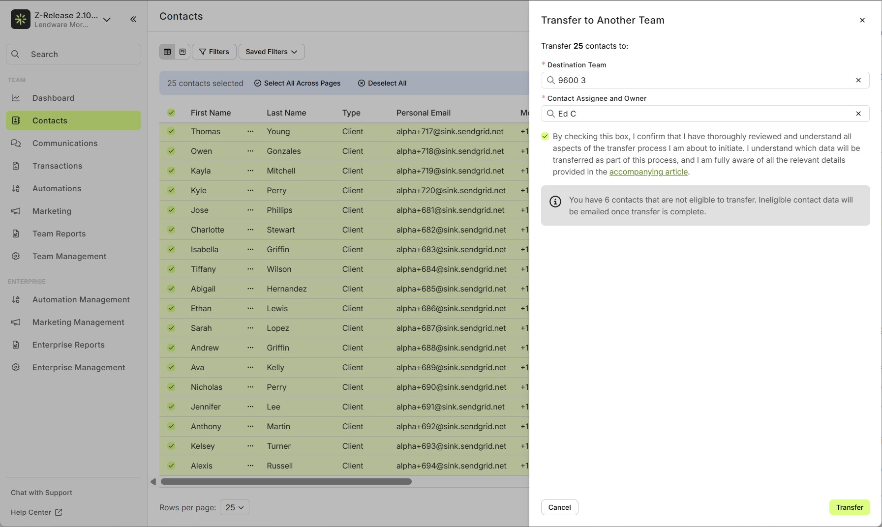Screen dimensions: 882x527
Task: Click the Help Center external link icon
Action: [x=59, y=512]
